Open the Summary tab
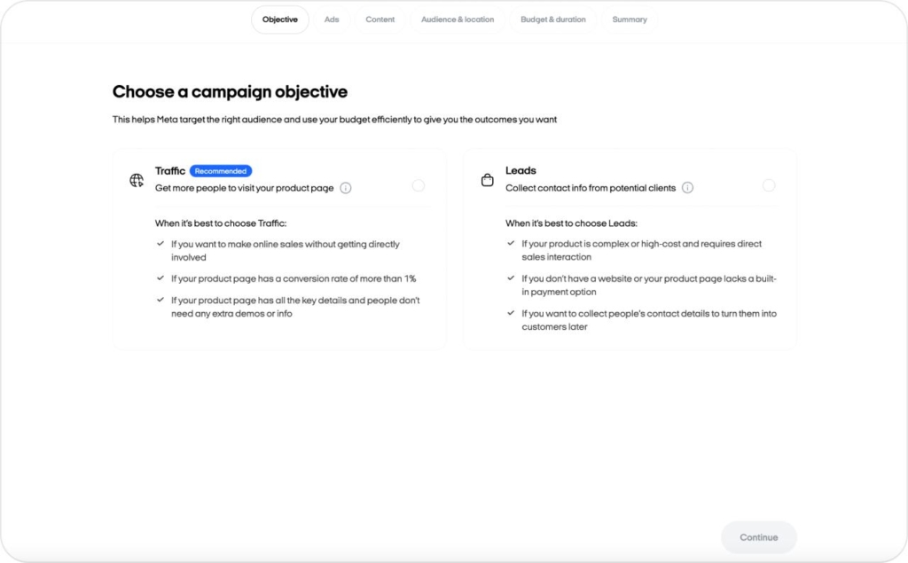This screenshot has height=563, width=908. click(x=630, y=19)
